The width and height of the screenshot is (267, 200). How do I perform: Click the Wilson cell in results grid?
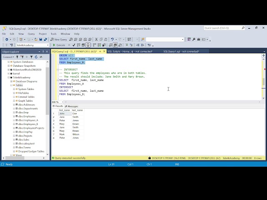[78, 134]
